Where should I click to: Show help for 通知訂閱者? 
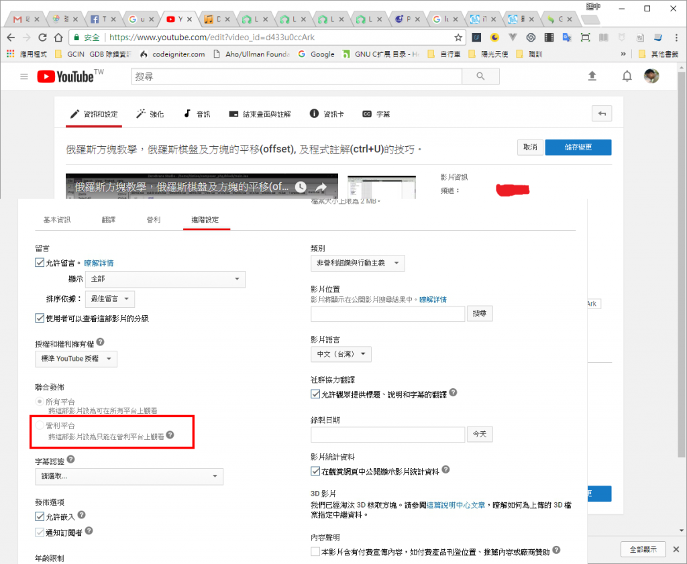point(89,530)
